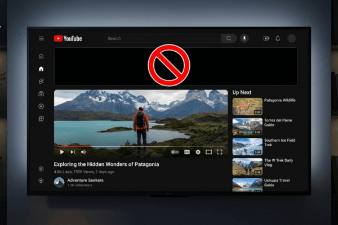Image resolution: width=338 pixels, height=225 pixels.
Task: Click the Up Next heading
Action: click(x=242, y=92)
